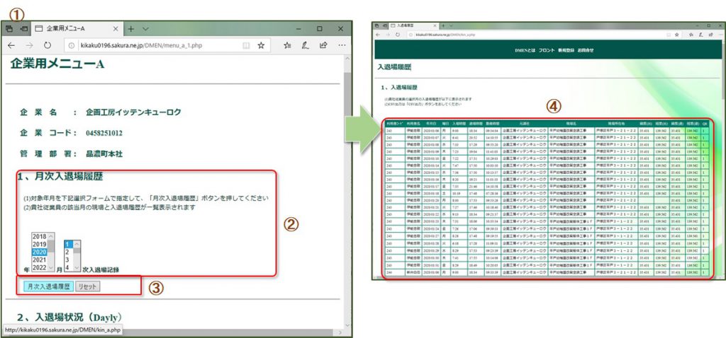This screenshot has width=726, height=338.
Task: Click the 2、入退場状況(Dayly) heading
Action: point(69,317)
